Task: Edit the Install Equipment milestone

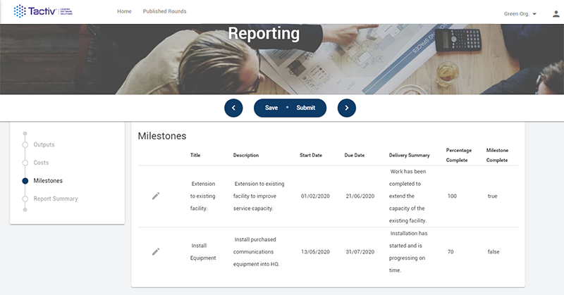Action: [156, 251]
